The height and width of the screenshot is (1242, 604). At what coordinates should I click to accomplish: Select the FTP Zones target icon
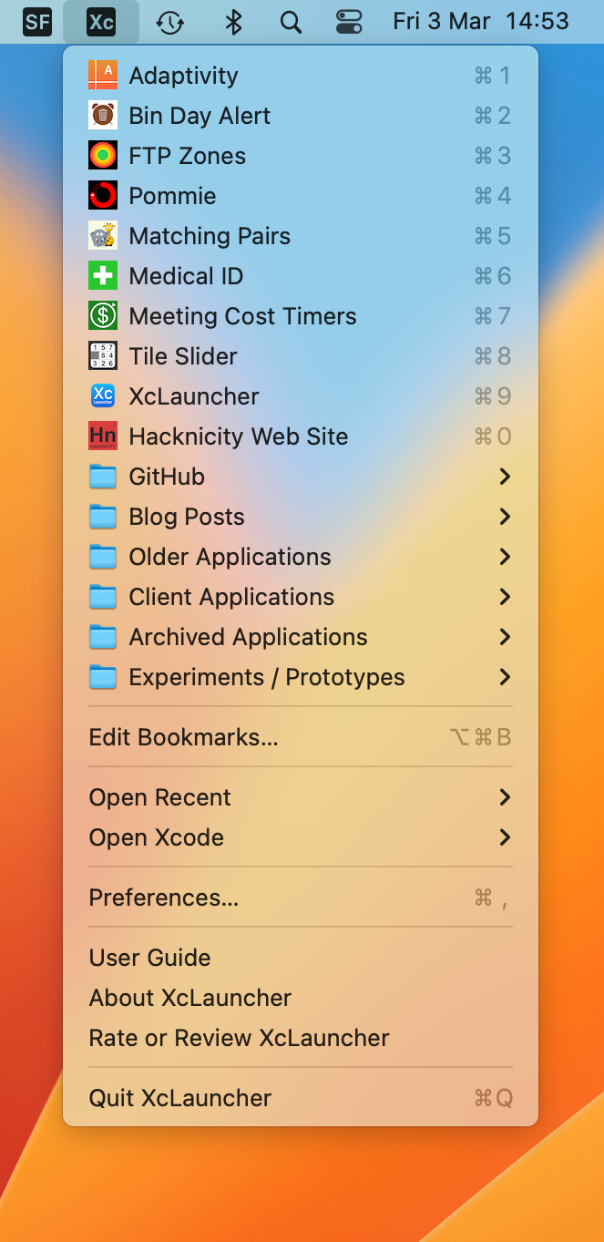103,156
